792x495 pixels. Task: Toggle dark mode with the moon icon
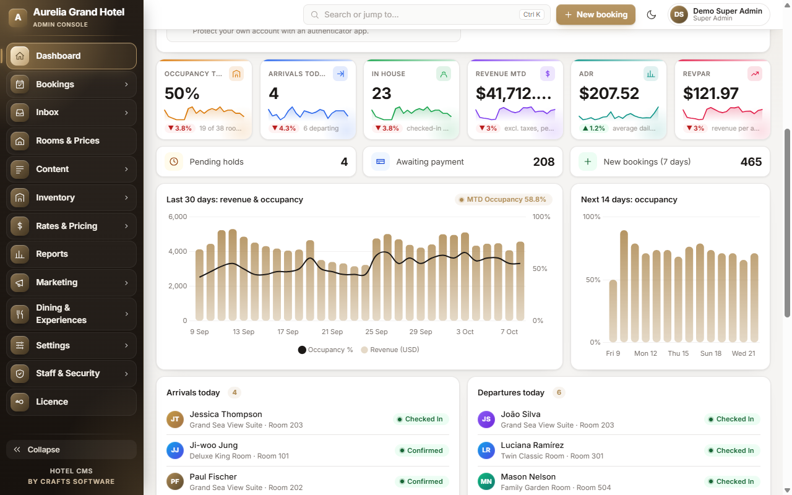point(651,15)
